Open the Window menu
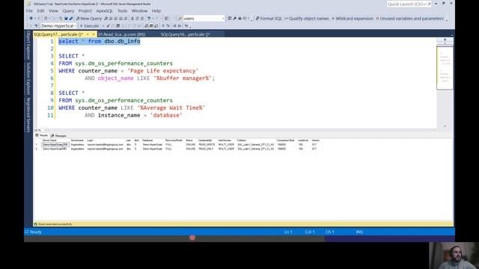The image size is (479, 269). tap(139, 10)
